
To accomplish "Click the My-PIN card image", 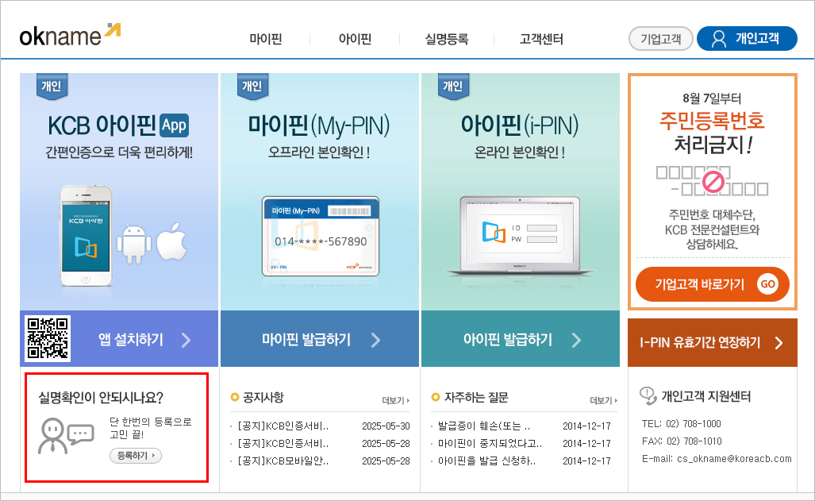I will point(321,236).
